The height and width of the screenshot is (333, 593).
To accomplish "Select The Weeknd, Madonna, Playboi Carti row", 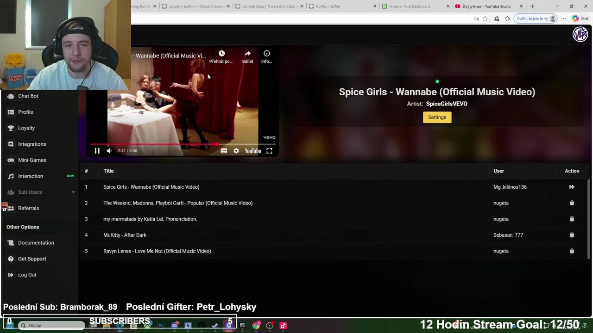I will (x=178, y=203).
